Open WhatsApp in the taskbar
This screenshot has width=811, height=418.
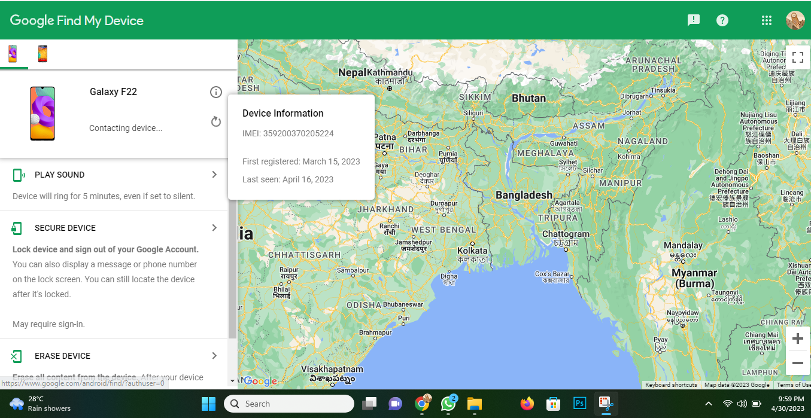(x=448, y=404)
